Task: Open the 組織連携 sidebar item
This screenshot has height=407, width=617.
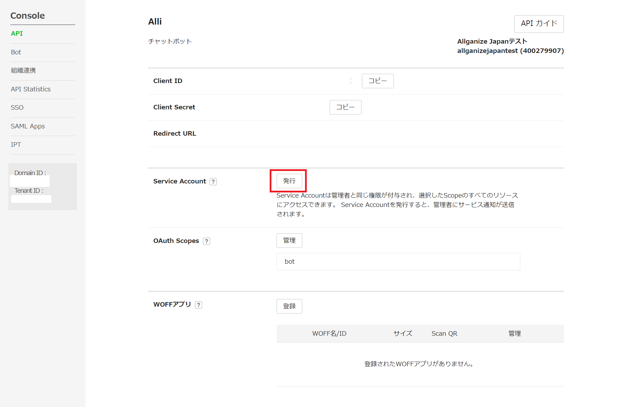Action: tap(23, 71)
